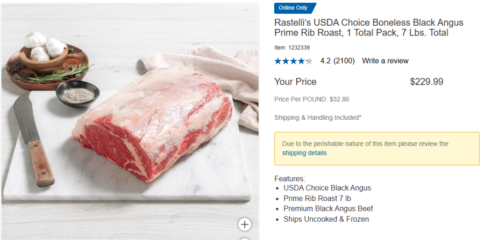Click the Your Price label
The height and width of the screenshot is (240, 484).
295,82
